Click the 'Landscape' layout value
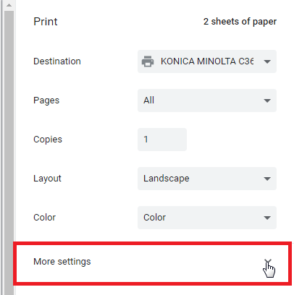 (x=167, y=179)
